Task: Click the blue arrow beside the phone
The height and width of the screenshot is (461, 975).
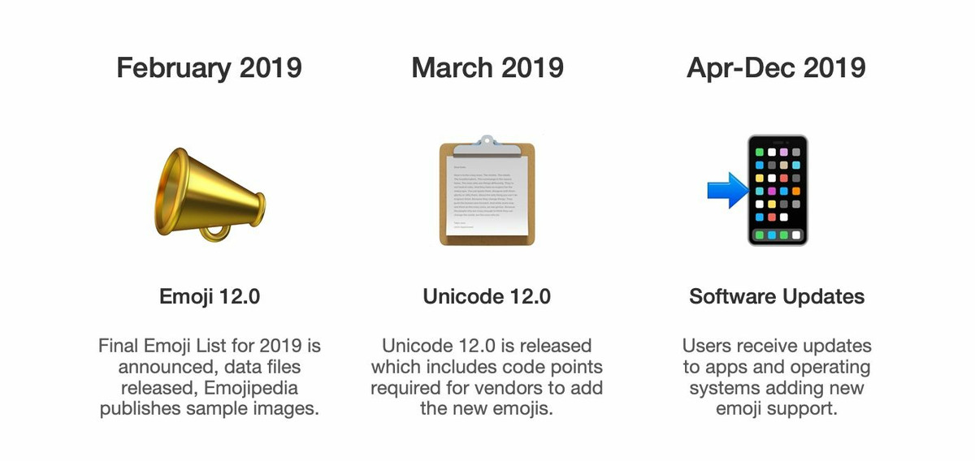Action: 726,192
